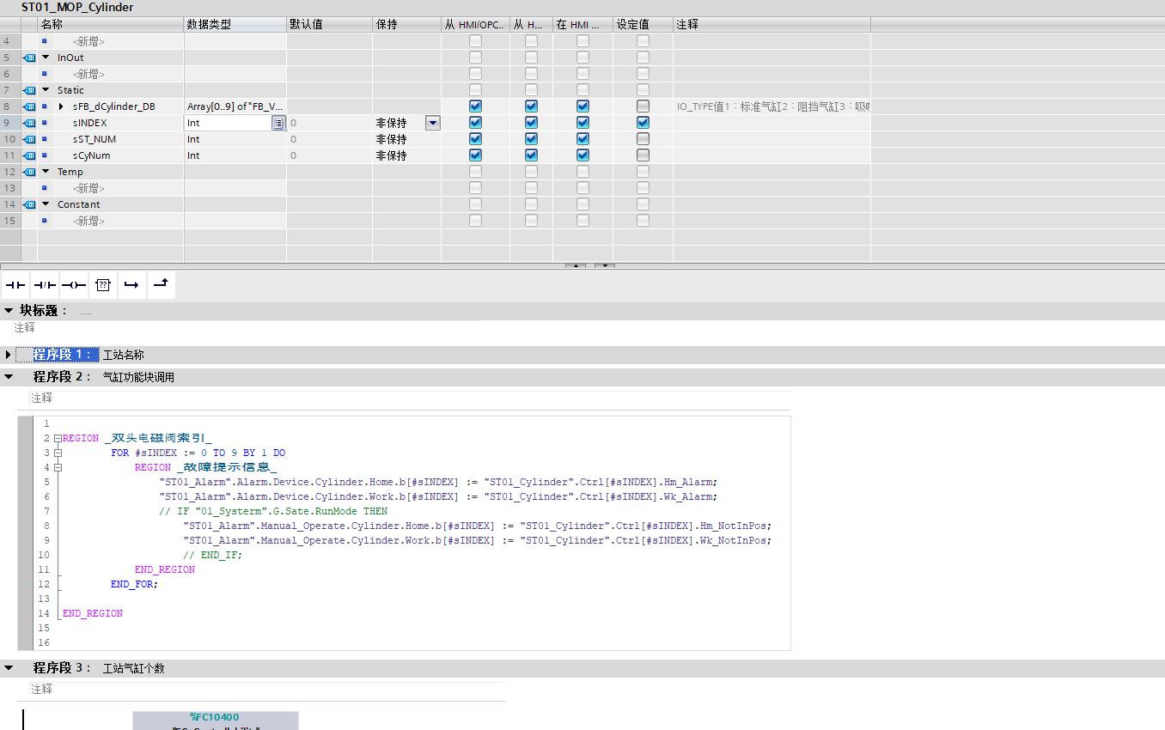
Task: Edit the block title comment 注释
Action: coord(25,328)
